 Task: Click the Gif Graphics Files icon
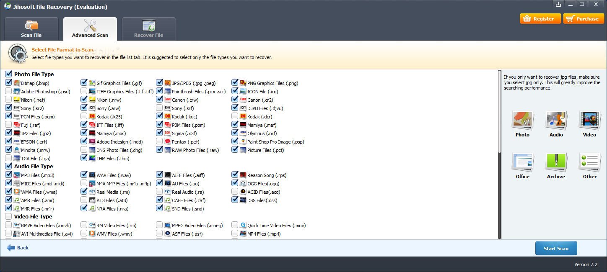tap(92, 83)
